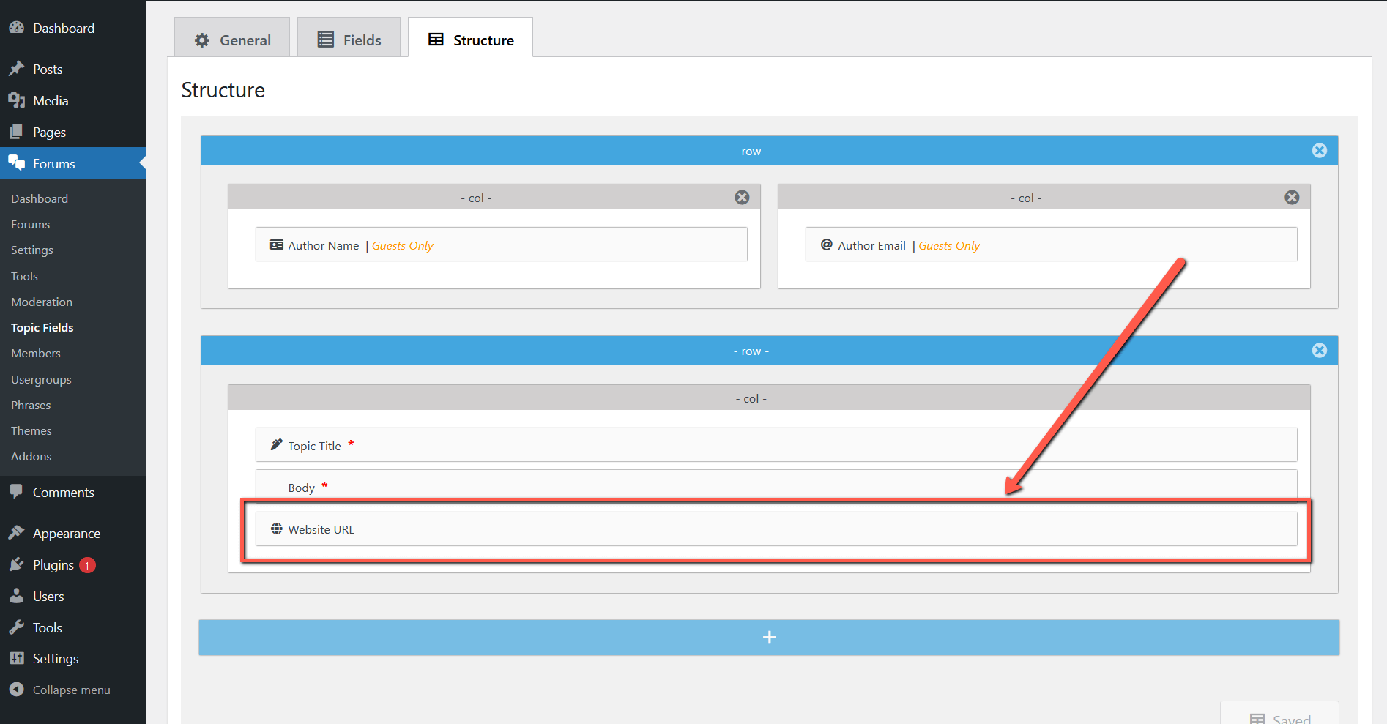Open Phrases in the Forums submenu
This screenshot has width=1387, height=724.
click(31, 405)
